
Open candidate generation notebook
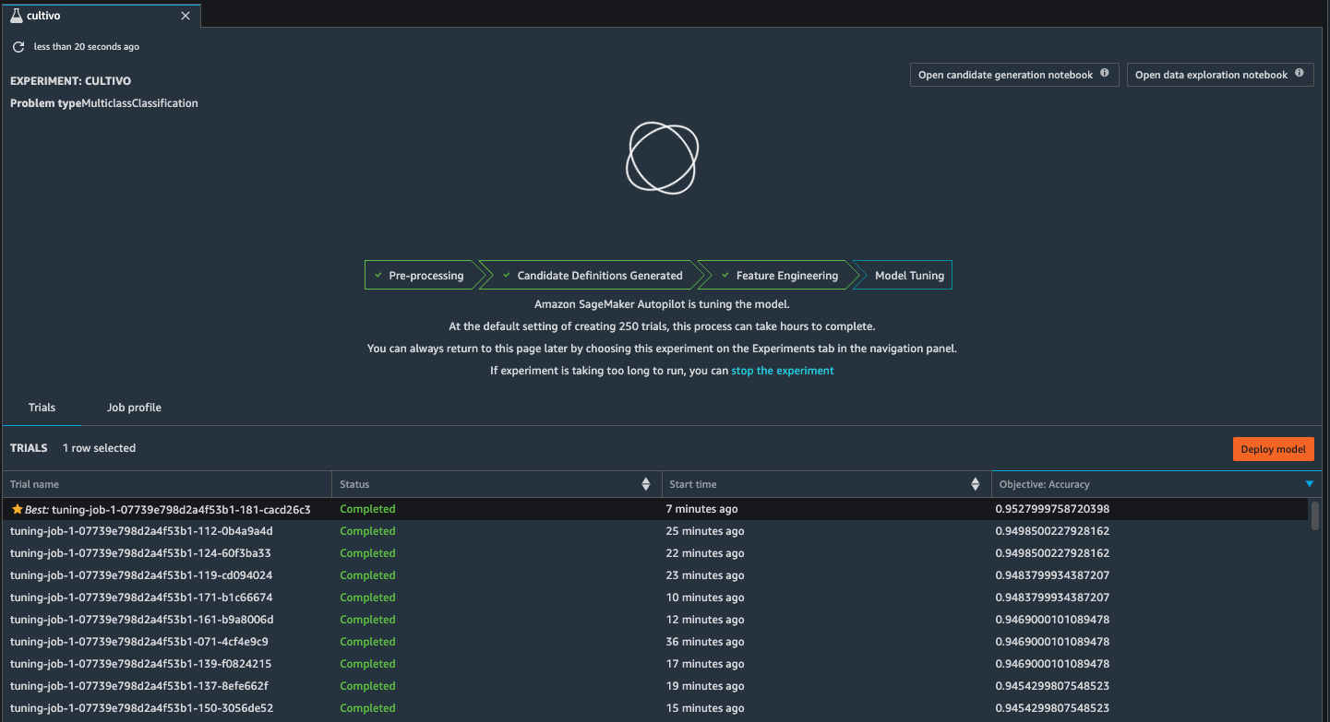point(1014,75)
